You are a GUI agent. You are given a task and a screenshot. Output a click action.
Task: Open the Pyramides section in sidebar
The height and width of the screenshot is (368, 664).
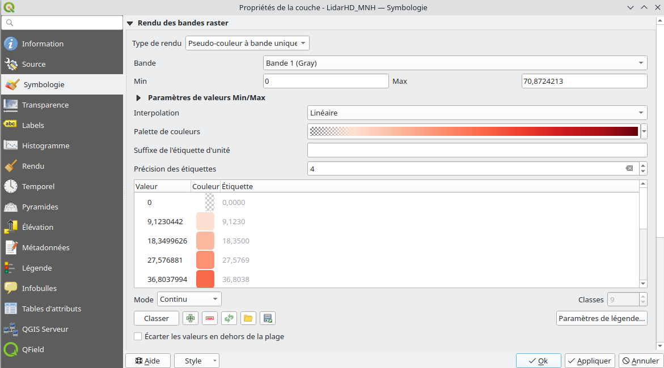coord(40,207)
